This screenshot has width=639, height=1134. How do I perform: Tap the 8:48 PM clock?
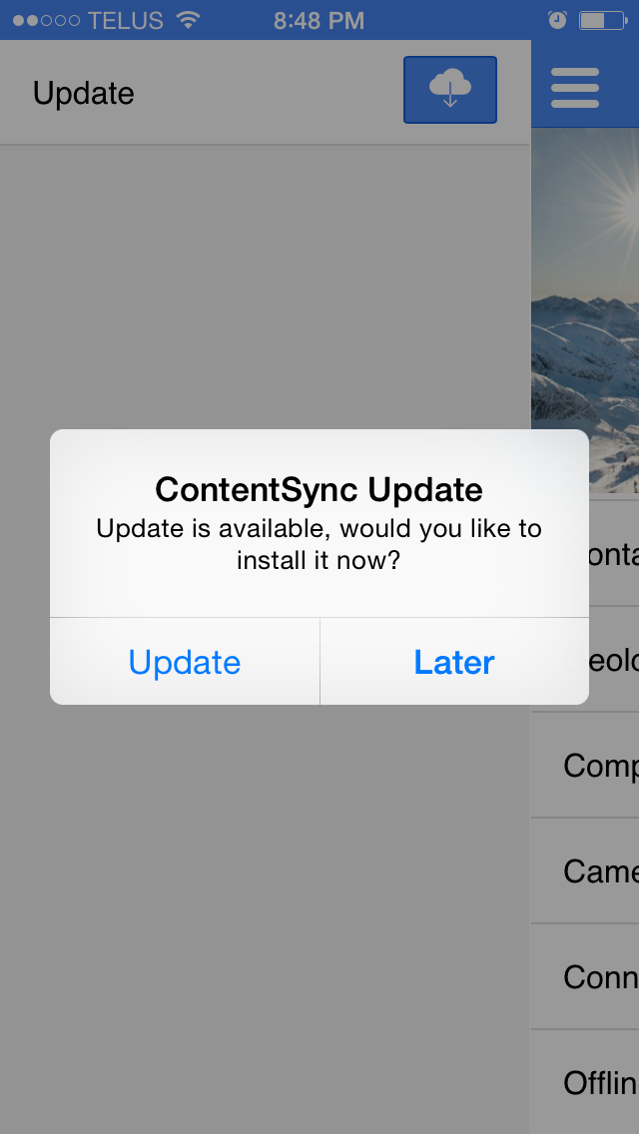point(319,20)
